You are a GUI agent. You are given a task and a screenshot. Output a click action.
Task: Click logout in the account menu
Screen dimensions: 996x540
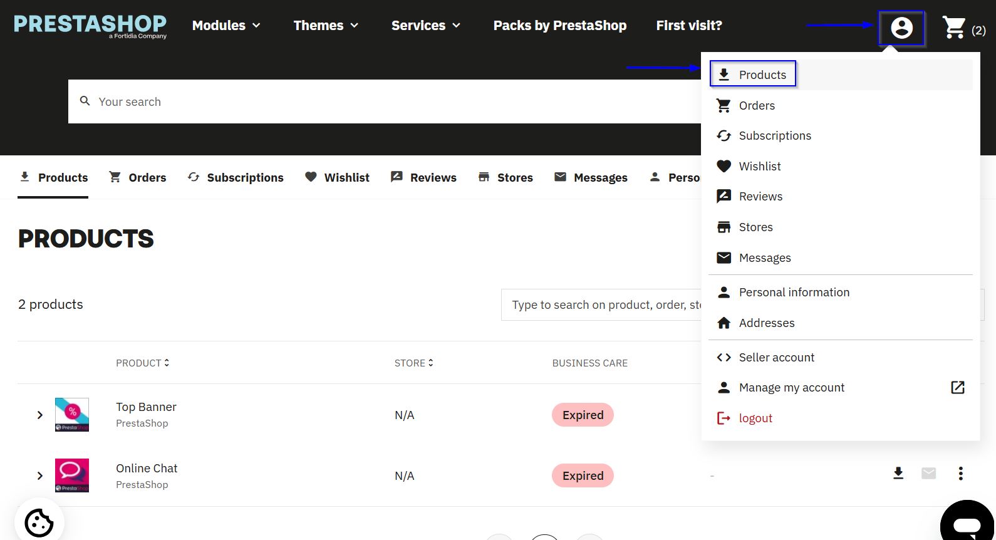point(755,418)
